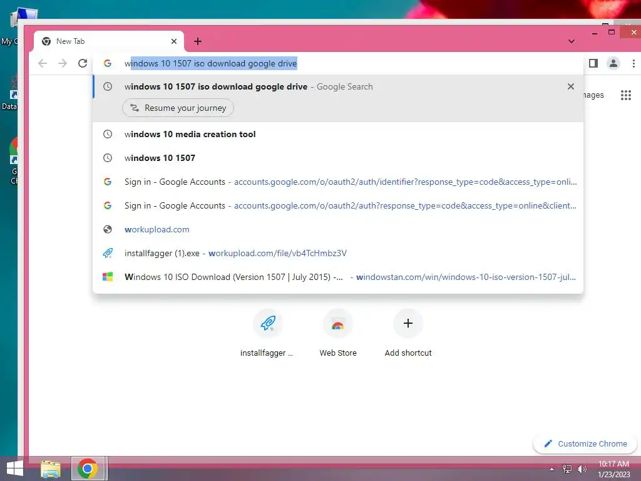Open the Windows 10 ISO Download windowstan suggestion
641x481 pixels.
[337, 276]
